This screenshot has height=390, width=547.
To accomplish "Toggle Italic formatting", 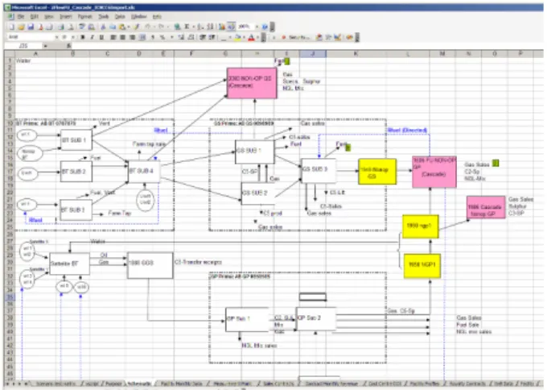I will (92, 37).
